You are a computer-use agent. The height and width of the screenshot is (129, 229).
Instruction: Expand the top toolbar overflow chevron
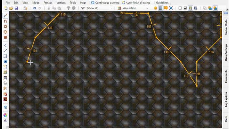[227, 9]
